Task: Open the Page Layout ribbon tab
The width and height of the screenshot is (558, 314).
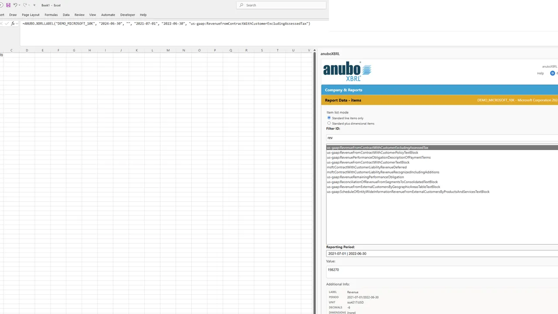Action: pos(31,15)
